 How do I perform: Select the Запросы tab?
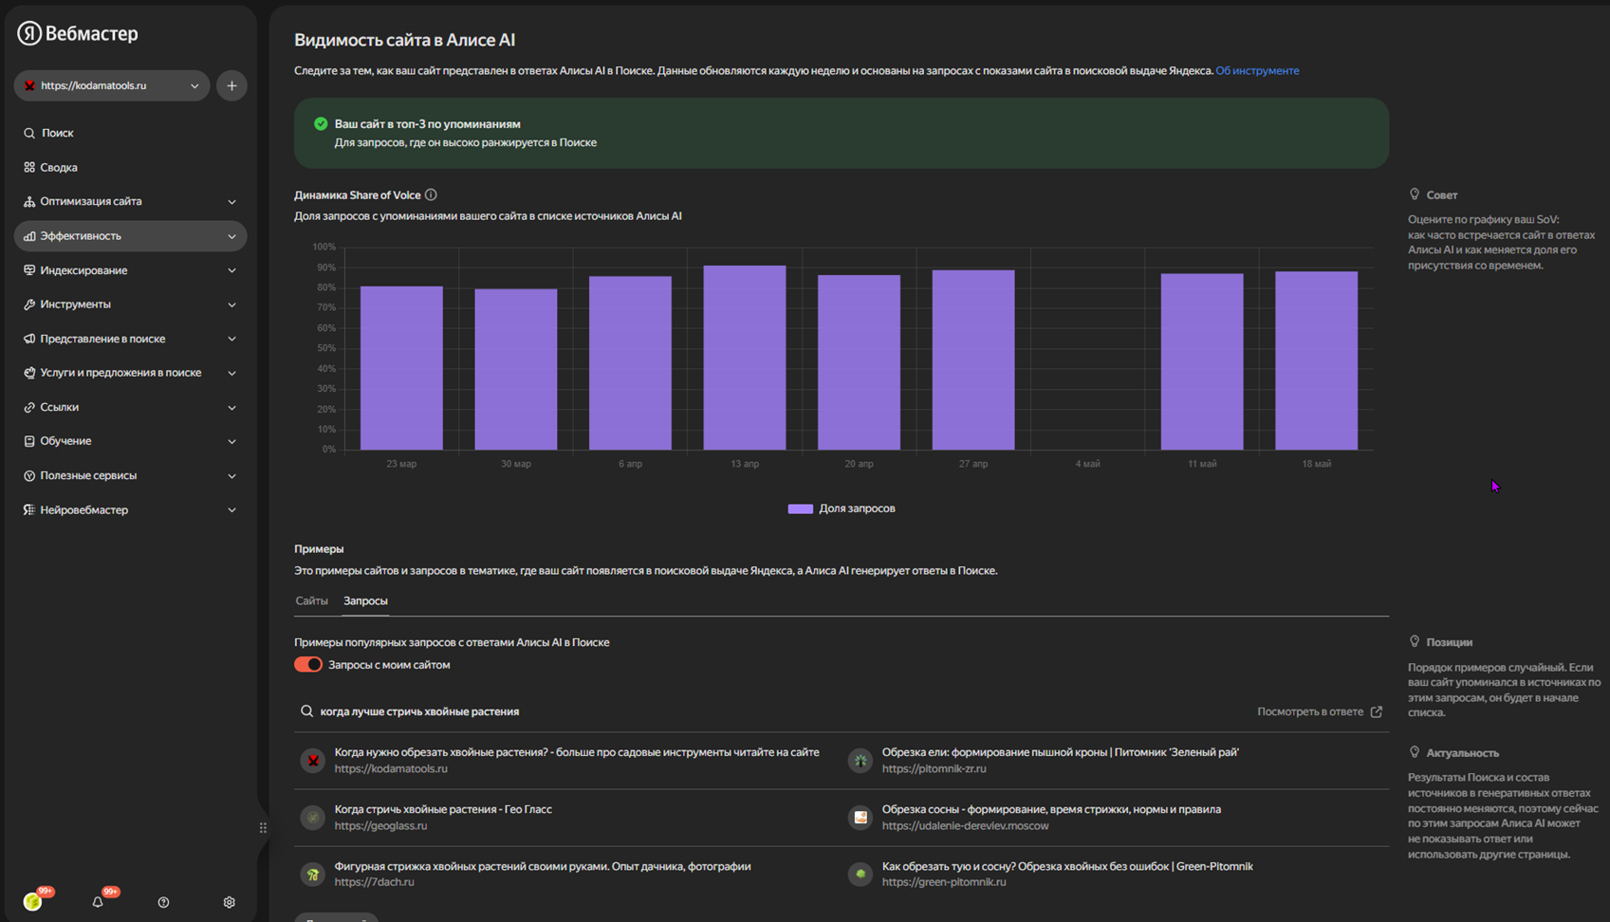tap(365, 600)
